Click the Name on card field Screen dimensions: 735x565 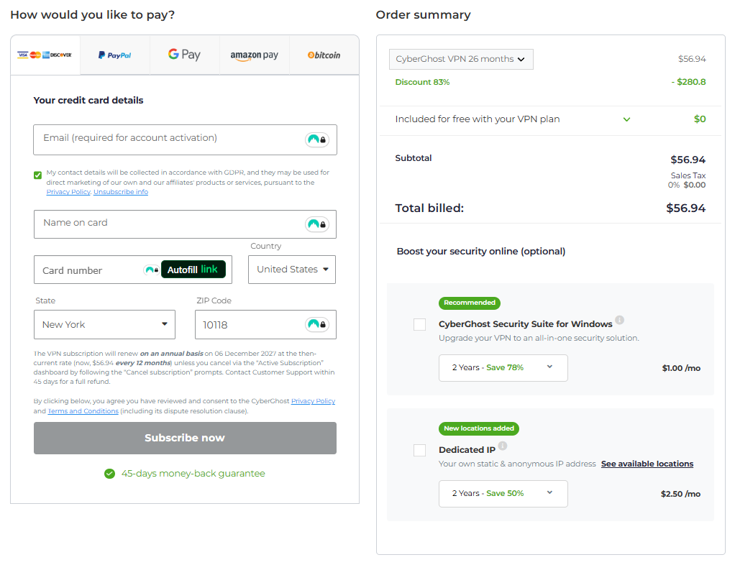(x=185, y=224)
